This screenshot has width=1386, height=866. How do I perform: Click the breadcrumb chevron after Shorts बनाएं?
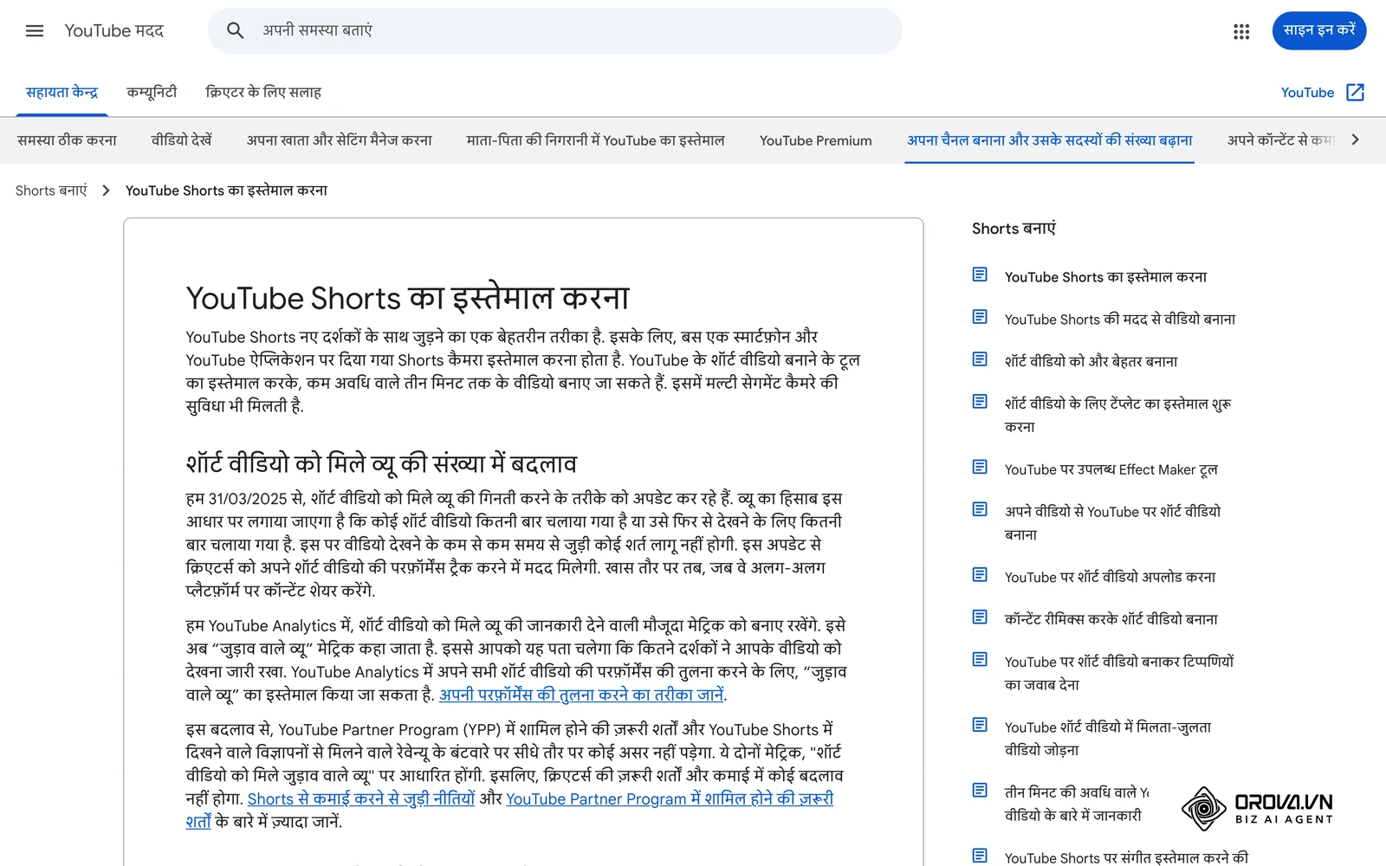click(x=106, y=191)
